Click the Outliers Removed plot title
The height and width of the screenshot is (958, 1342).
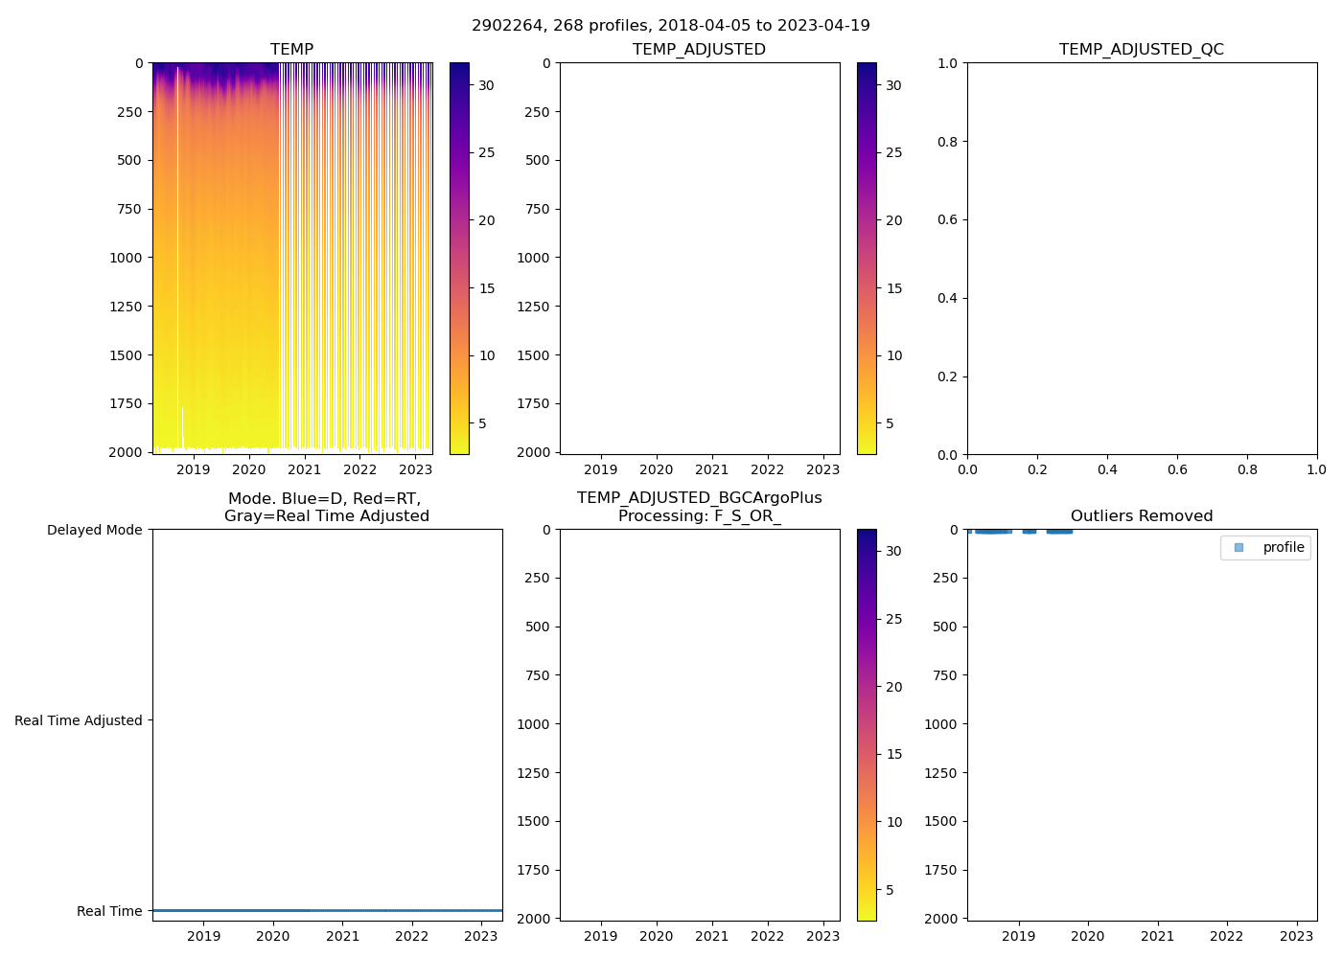click(1141, 516)
